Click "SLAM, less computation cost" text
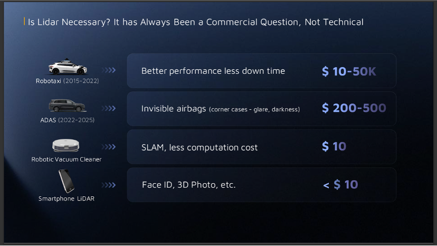437x246 pixels. coord(199,147)
